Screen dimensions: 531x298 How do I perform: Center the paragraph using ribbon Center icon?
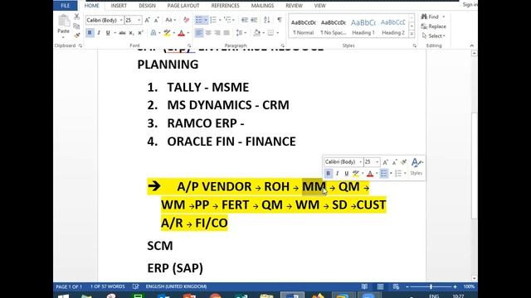pos(208,33)
